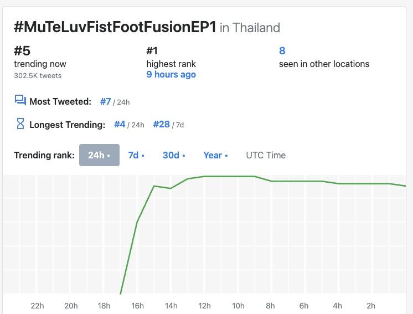The width and height of the screenshot is (413, 314).
Task: Click the chart peak at 12h
Action: pyautogui.click(x=205, y=177)
